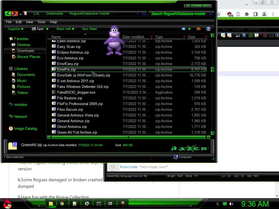Click the search magnifier icon in Explorer
The height and width of the screenshot is (209, 279).
pyautogui.click(x=211, y=14)
